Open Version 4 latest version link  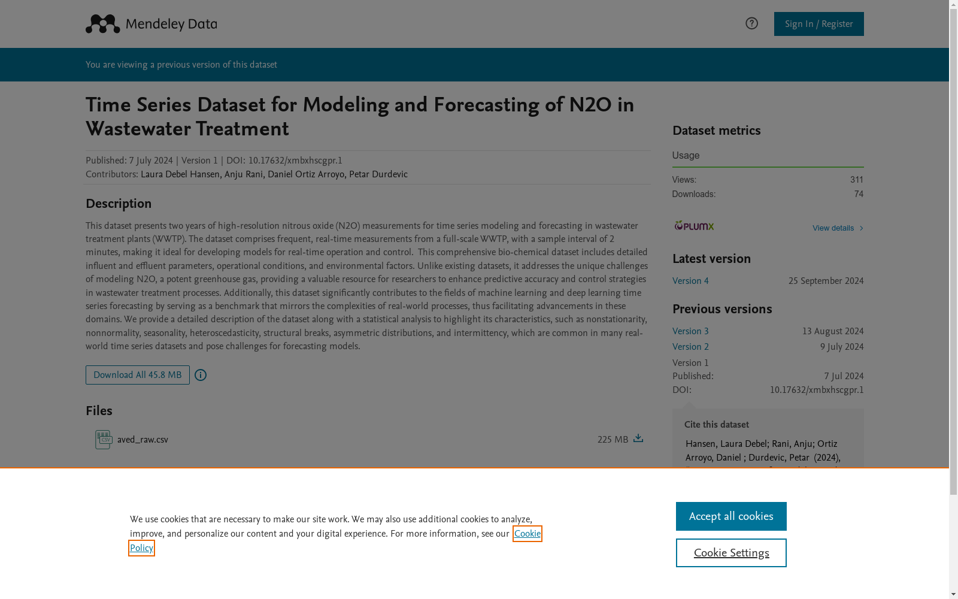pos(690,281)
